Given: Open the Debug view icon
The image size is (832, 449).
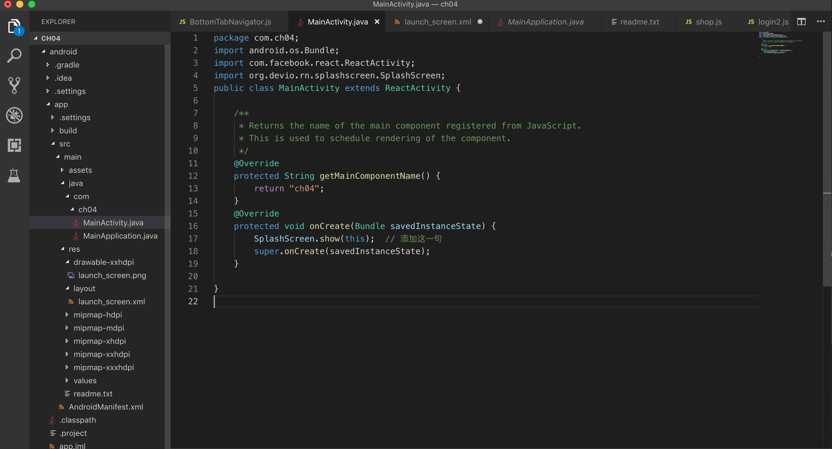Looking at the screenshot, I should click(x=14, y=115).
